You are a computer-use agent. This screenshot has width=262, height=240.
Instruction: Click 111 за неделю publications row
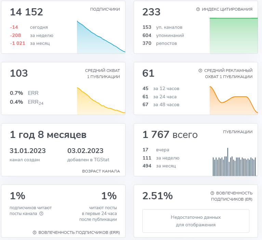point(161,158)
